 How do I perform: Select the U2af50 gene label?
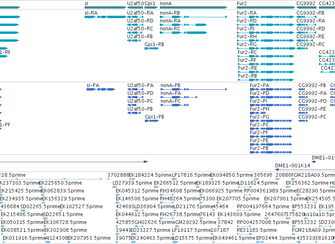[x=135, y=4]
